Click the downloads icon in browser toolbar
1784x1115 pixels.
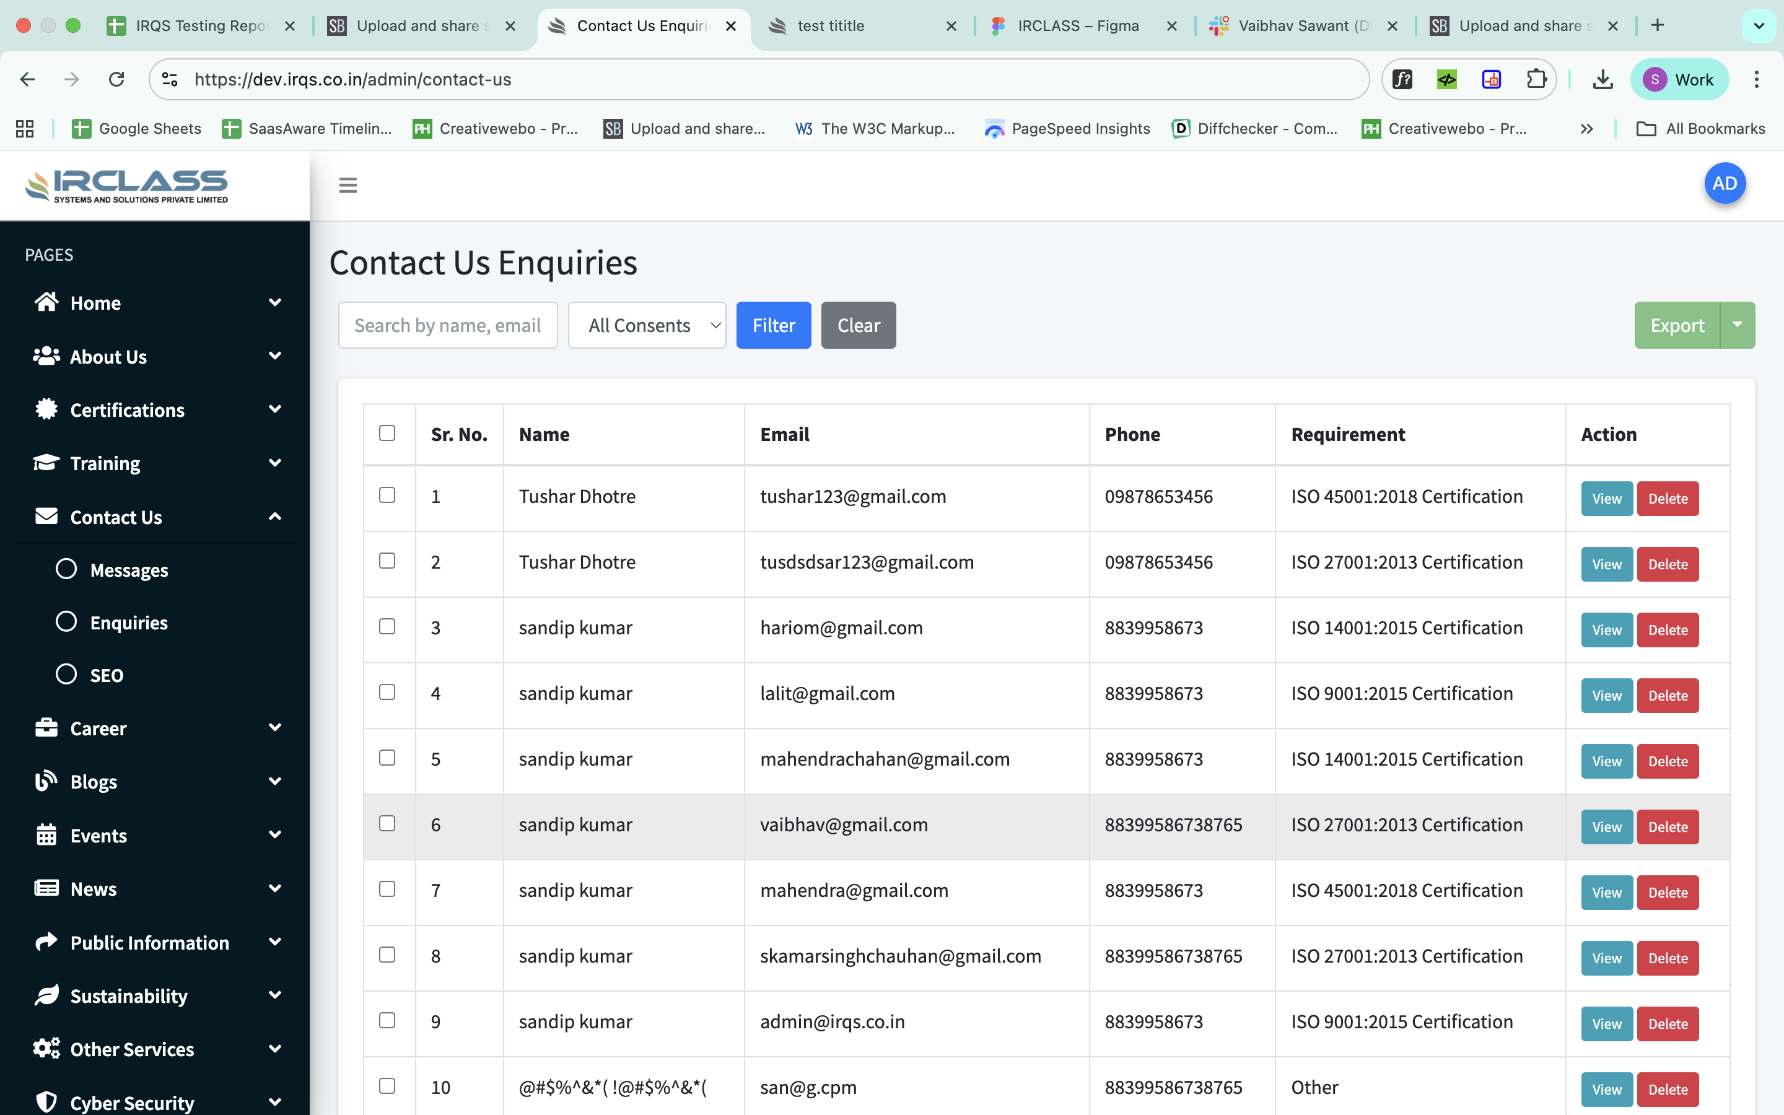point(1602,80)
